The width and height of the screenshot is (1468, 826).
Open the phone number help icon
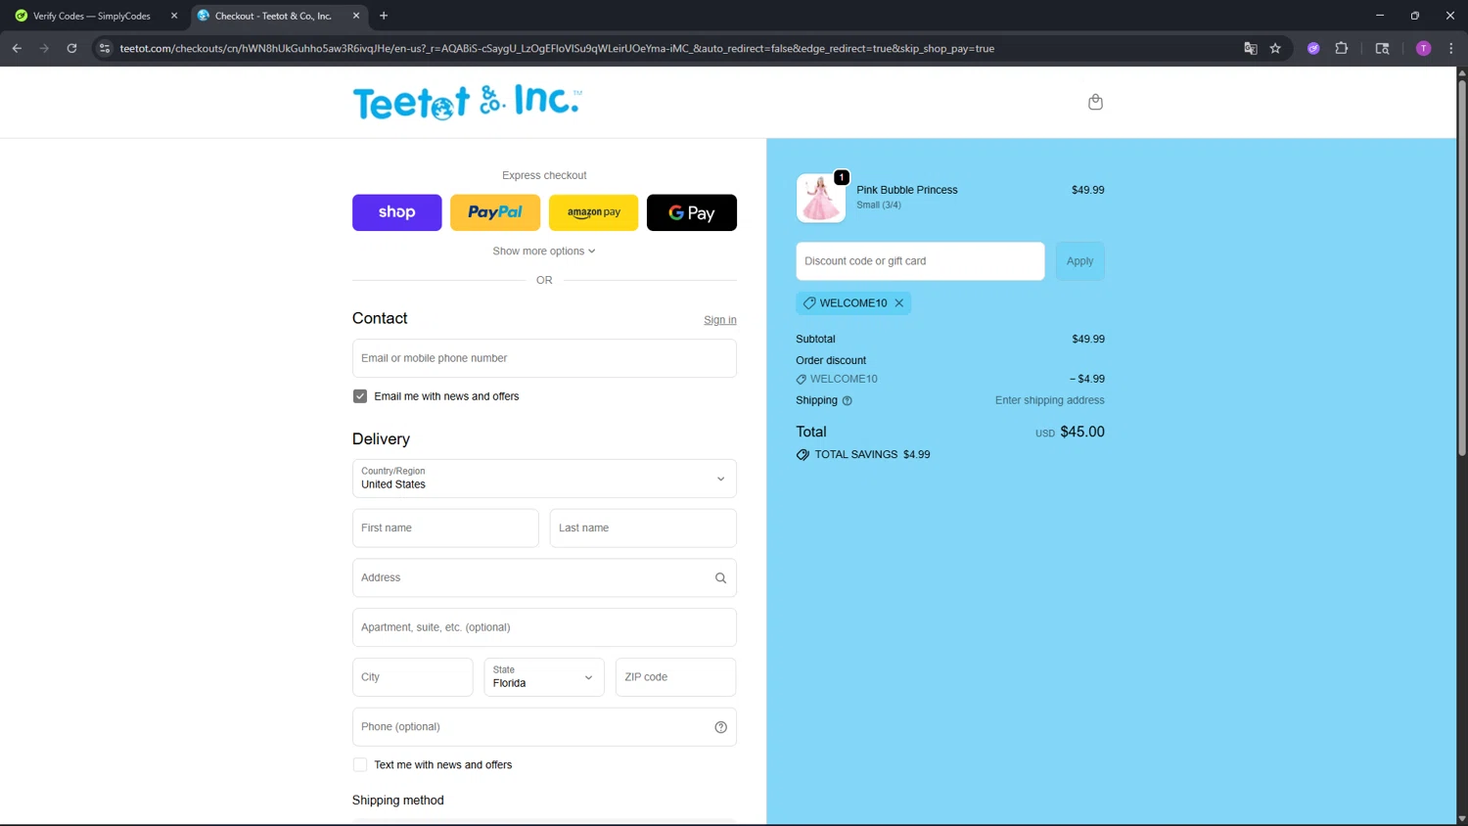(x=720, y=727)
